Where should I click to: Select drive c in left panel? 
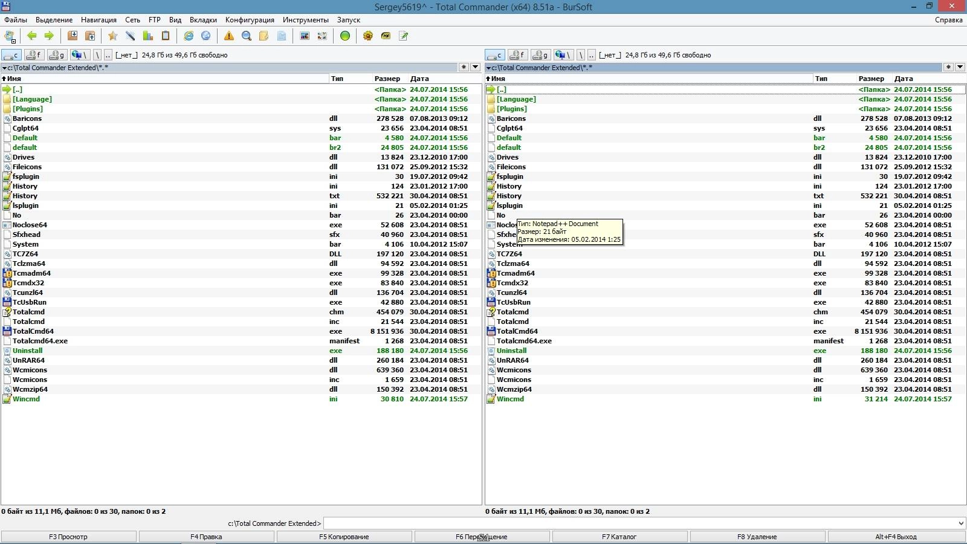[x=11, y=55]
